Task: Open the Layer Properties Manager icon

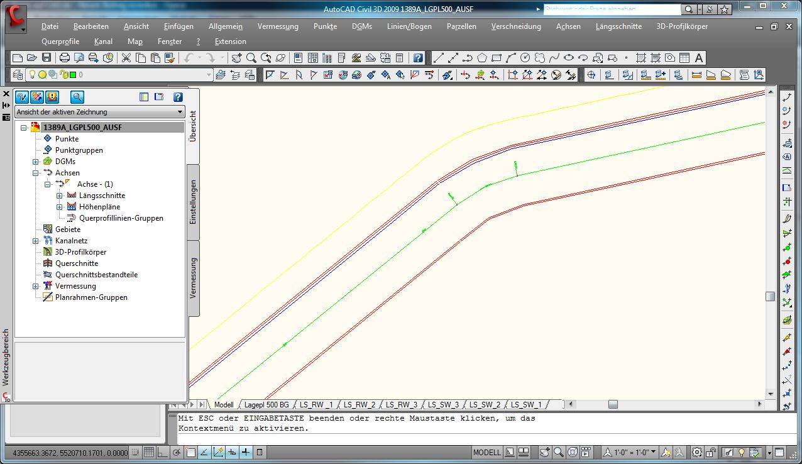Action: [18, 75]
